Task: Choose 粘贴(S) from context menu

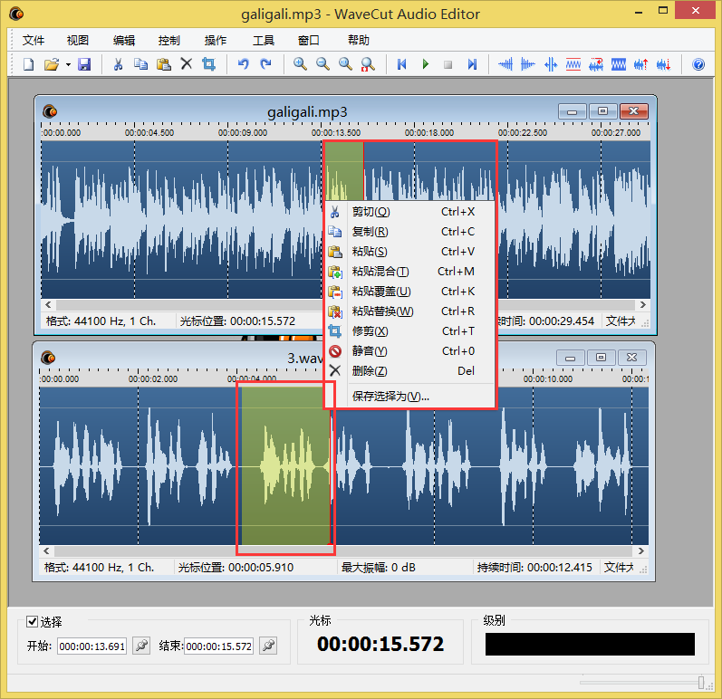Action: (409, 251)
